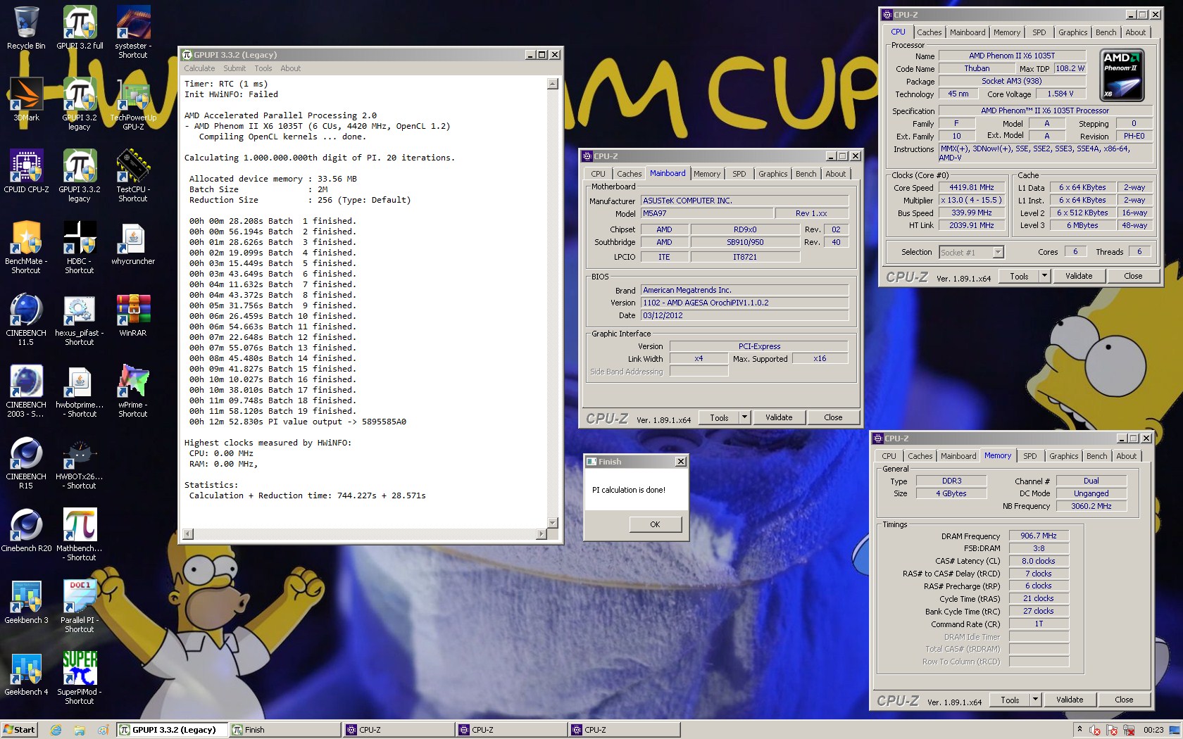The height and width of the screenshot is (739, 1183).
Task: Switch to Finish taskbar button
Action: pos(285,730)
